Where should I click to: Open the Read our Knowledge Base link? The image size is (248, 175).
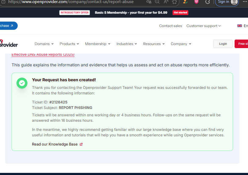pos(55,144)
